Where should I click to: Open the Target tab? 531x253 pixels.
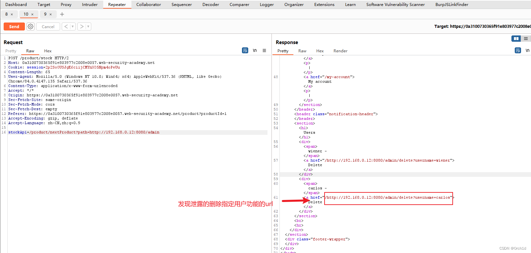coord(44,4)
